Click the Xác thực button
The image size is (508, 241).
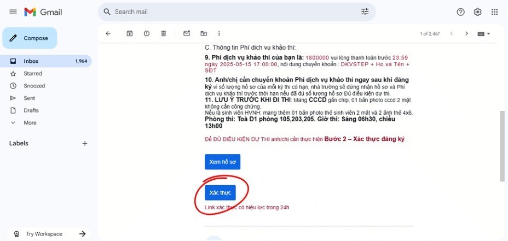pos(220,193)
